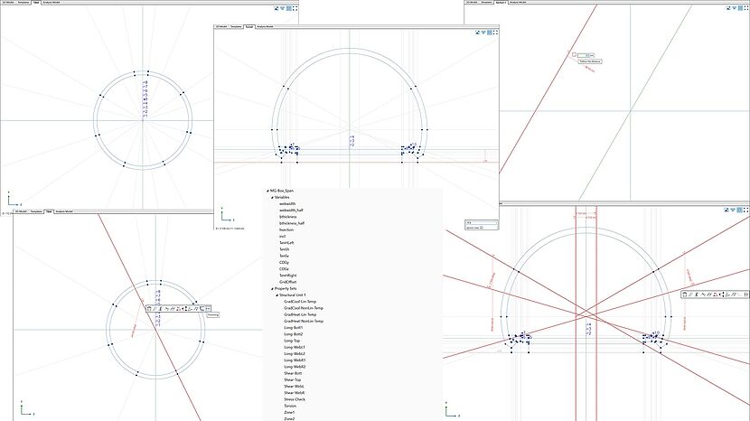Screen dimensions: 750x421
Task: Select the Torsion item in tree
Action: pyautogui.click(x=290, y=405)
